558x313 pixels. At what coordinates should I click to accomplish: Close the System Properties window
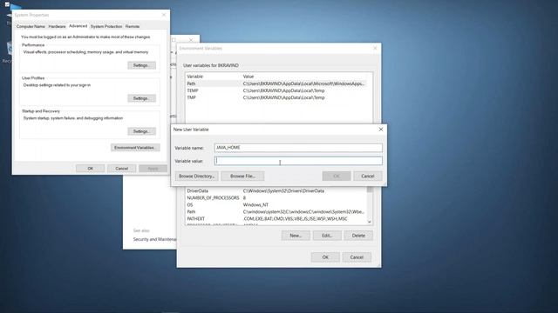[x=164, y=15]
